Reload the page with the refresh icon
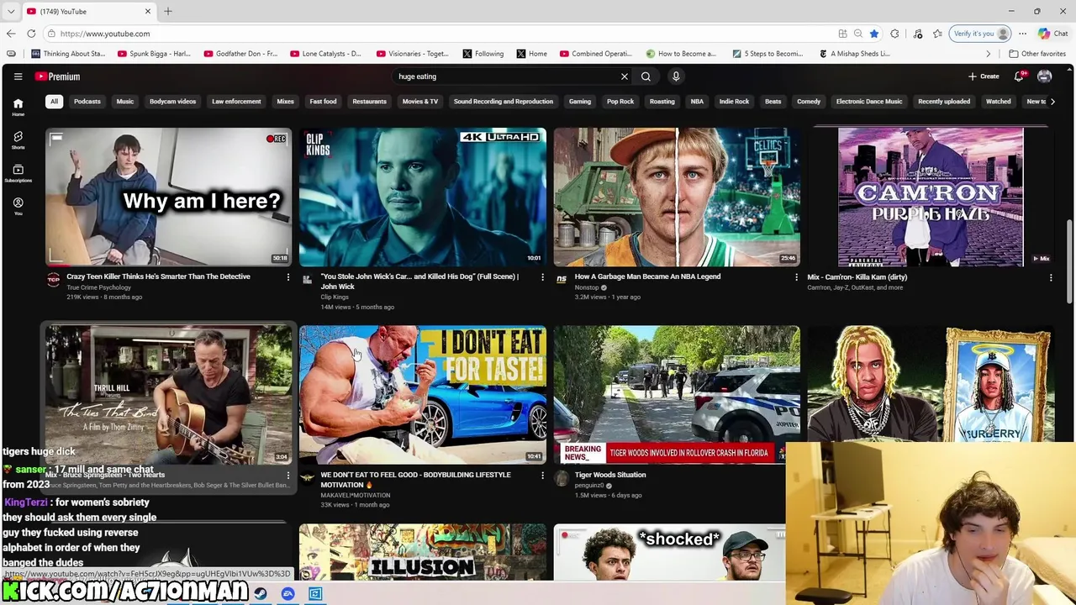Viewport: 1076px width, 605px height. (31, 34)
